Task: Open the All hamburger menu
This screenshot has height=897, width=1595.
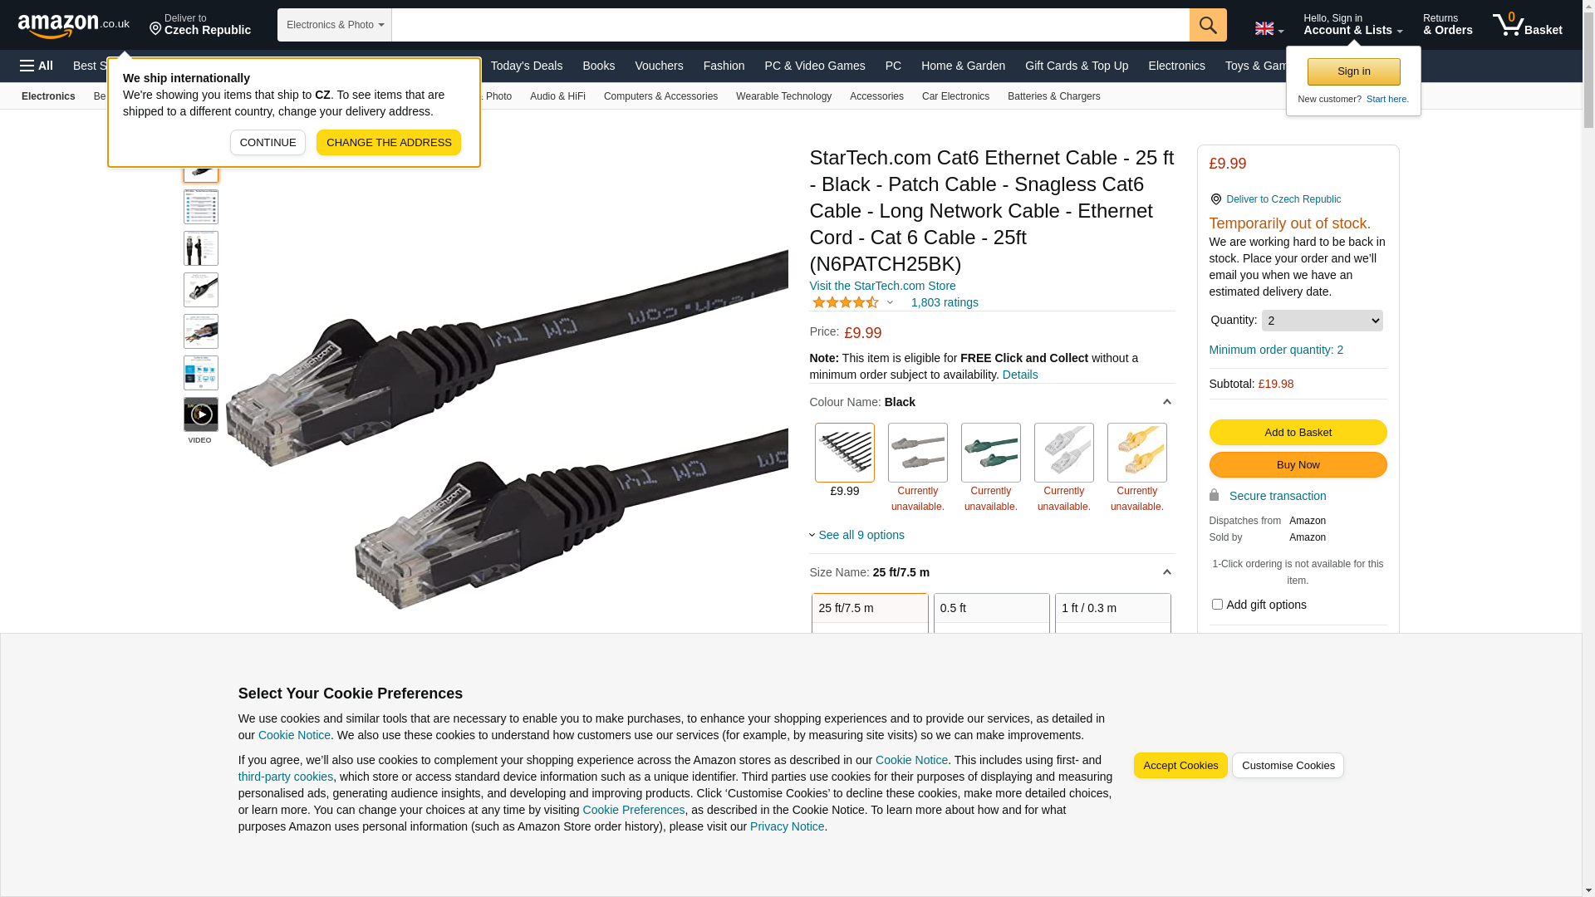Action: tap(37, 66)
